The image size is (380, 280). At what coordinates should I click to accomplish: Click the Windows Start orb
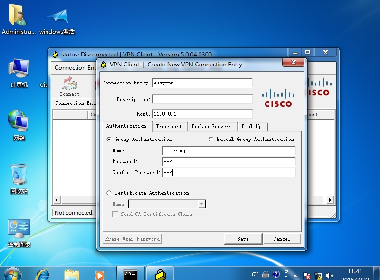coord(12,274)
